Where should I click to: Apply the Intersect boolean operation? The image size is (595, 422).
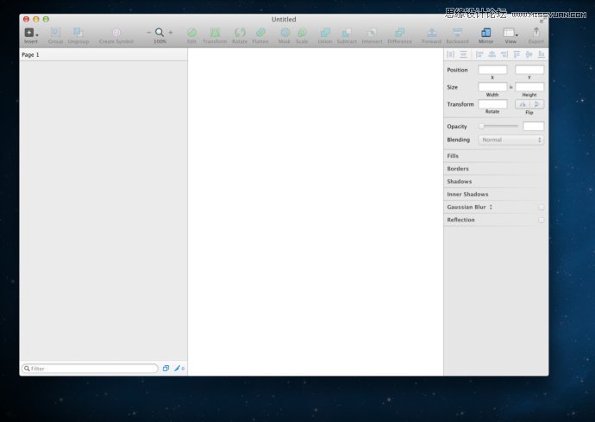[373, 33]
